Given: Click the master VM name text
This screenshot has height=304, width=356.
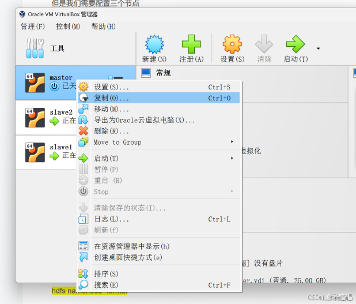Looking at the screenshot, I should 61,77.
